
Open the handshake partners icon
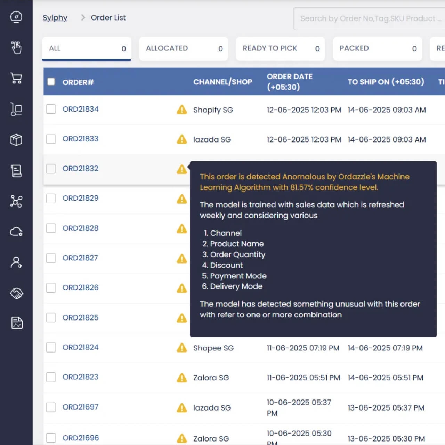coord(16,293)
